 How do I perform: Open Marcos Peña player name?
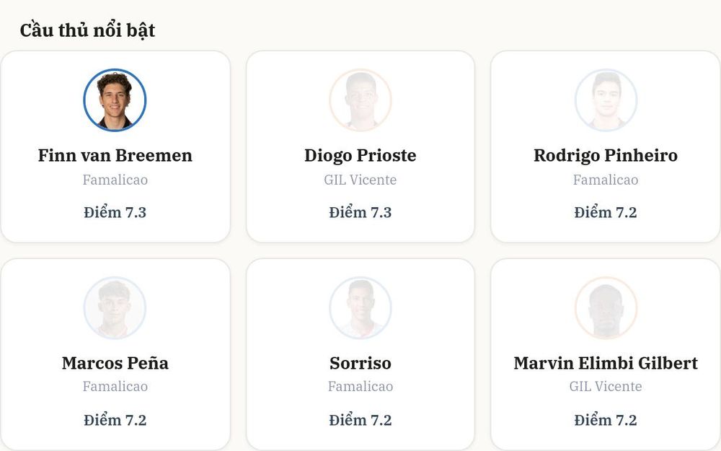tap(115, 363)
